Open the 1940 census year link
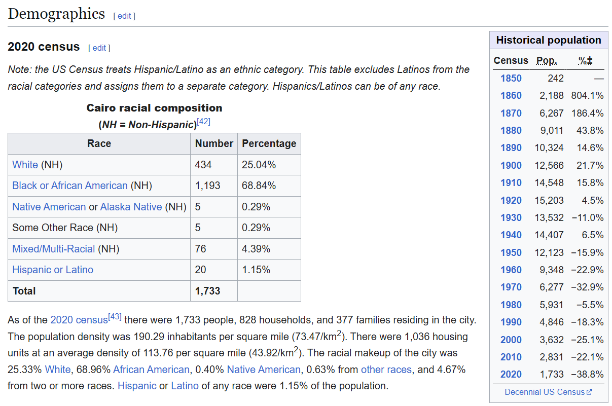Viewport: 612px width, 406px height. 511,235
